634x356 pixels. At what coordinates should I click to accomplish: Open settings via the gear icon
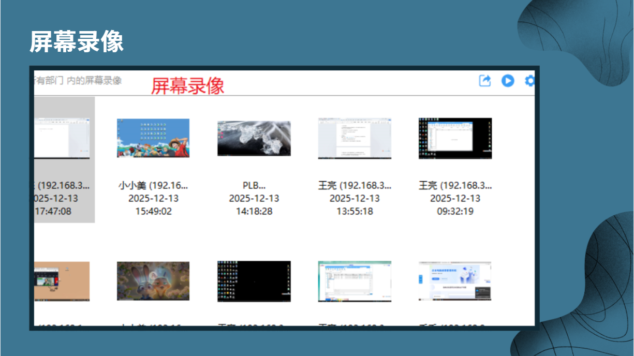tap(529, 81)
